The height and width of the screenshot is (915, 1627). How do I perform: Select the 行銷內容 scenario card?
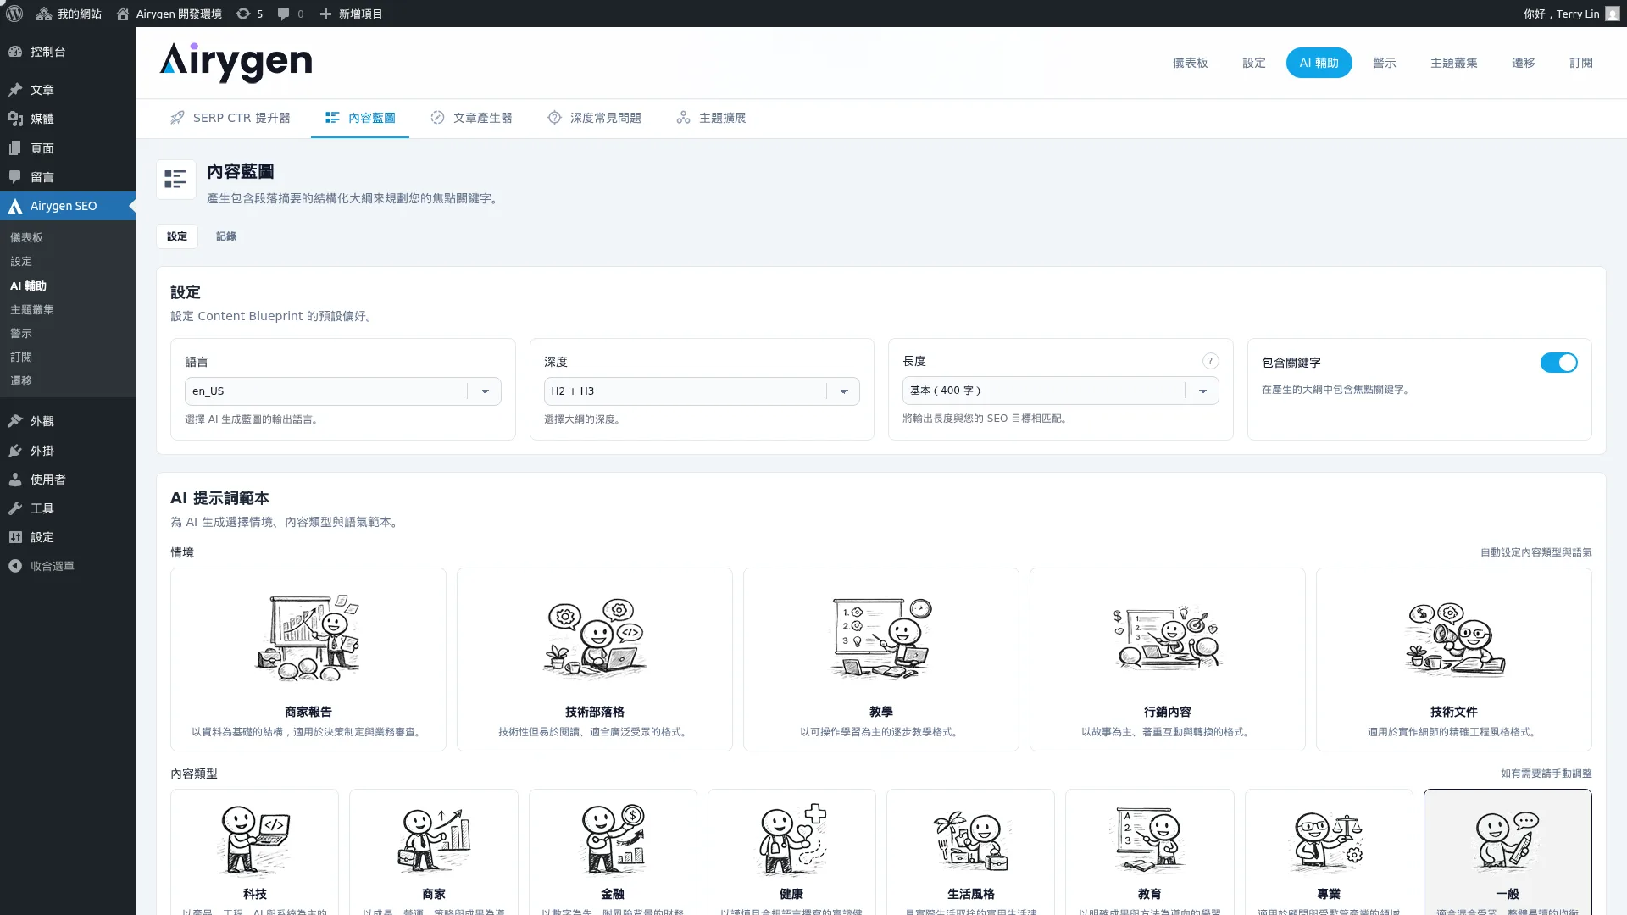(x=1168, y=659)
